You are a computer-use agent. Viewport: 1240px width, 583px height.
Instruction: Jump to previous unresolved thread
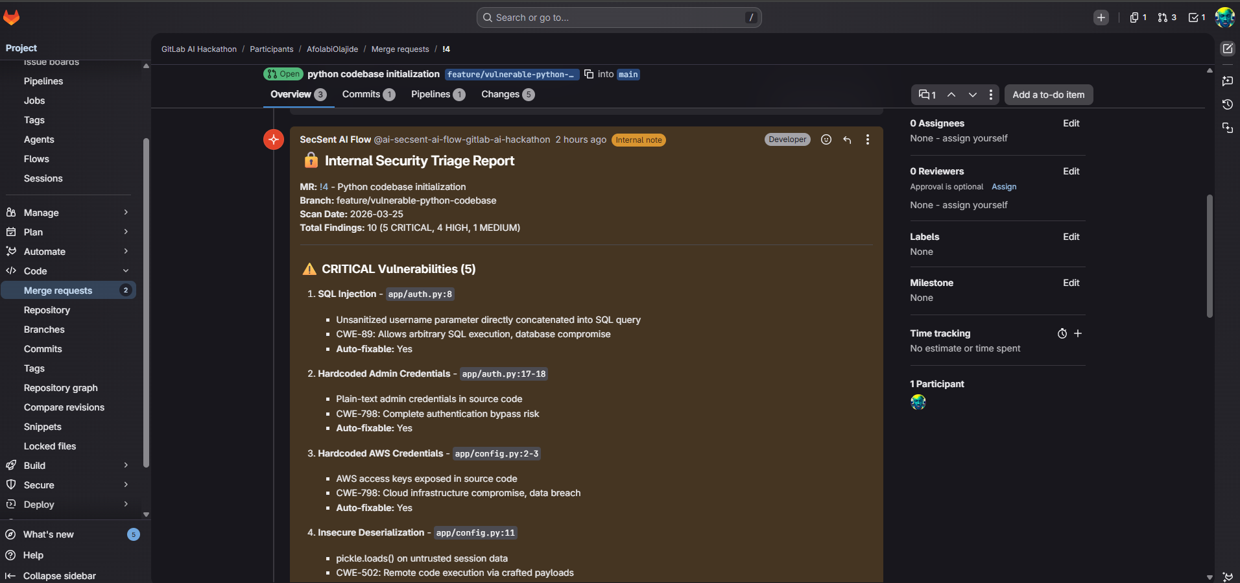(951, 95)
